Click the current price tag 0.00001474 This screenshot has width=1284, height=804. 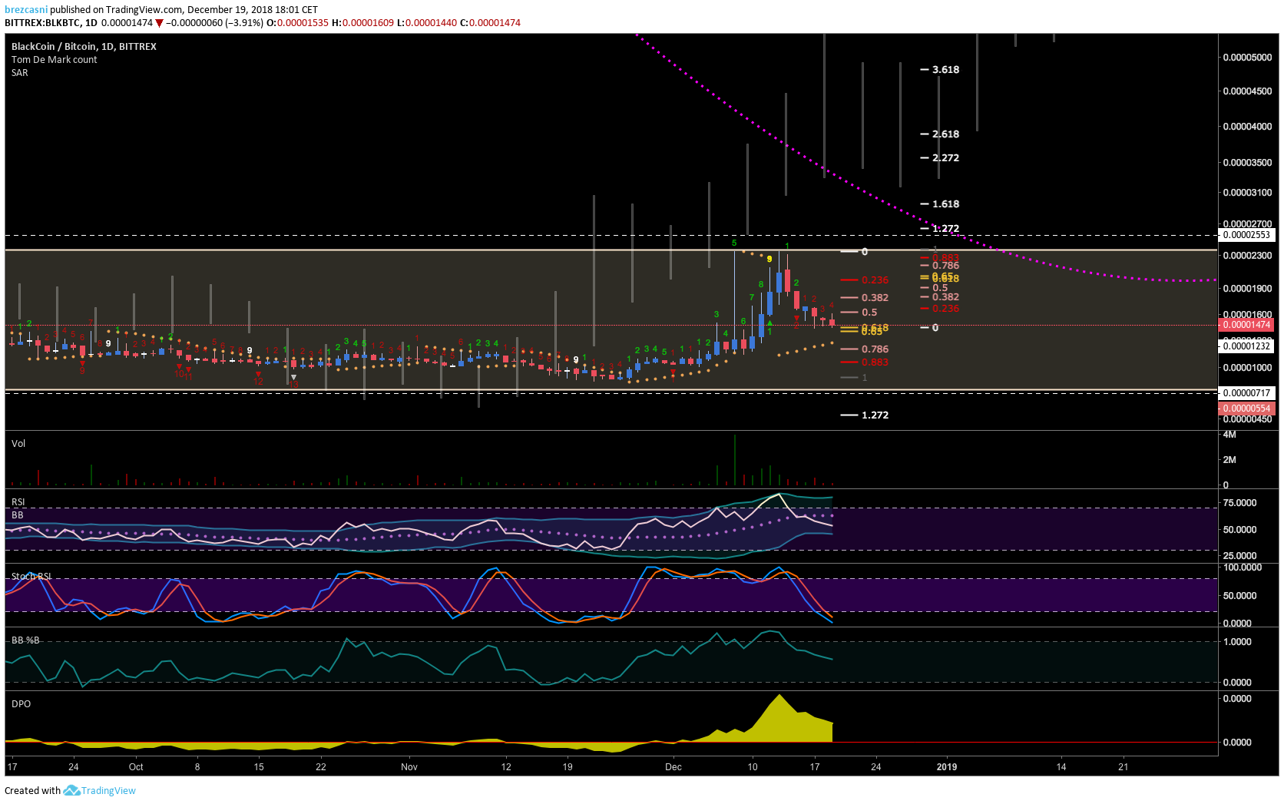tap(1246, 325)
